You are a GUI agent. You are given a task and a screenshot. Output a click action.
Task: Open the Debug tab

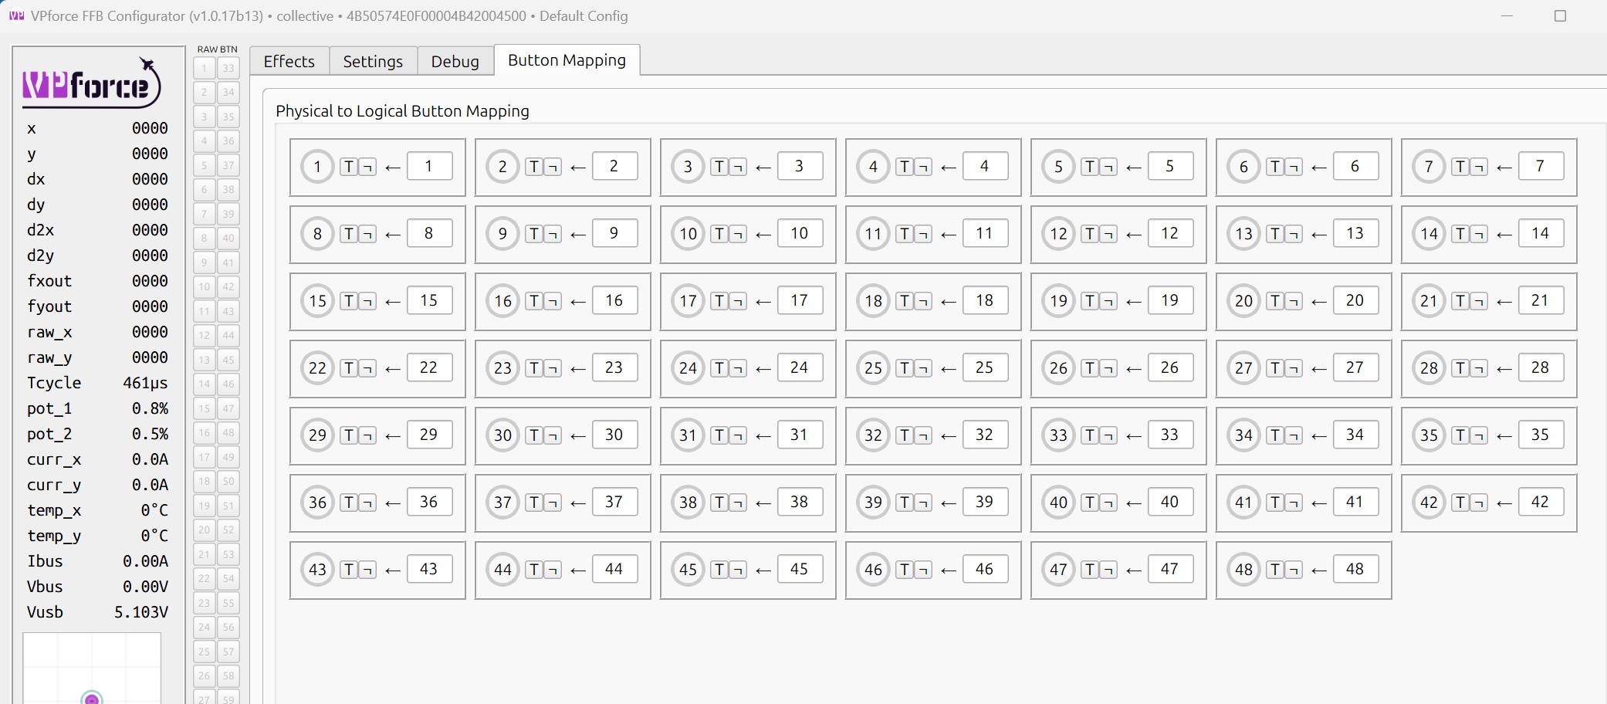[455, 61]
